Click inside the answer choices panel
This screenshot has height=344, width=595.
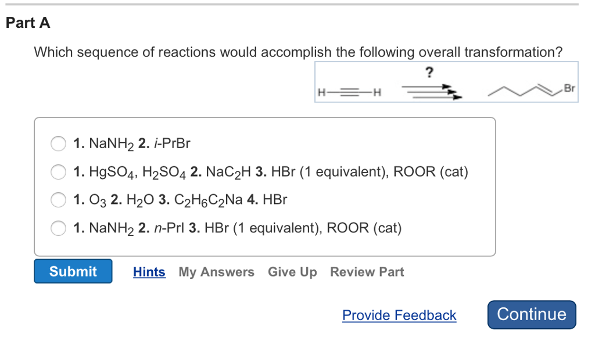tap(265, 185)
